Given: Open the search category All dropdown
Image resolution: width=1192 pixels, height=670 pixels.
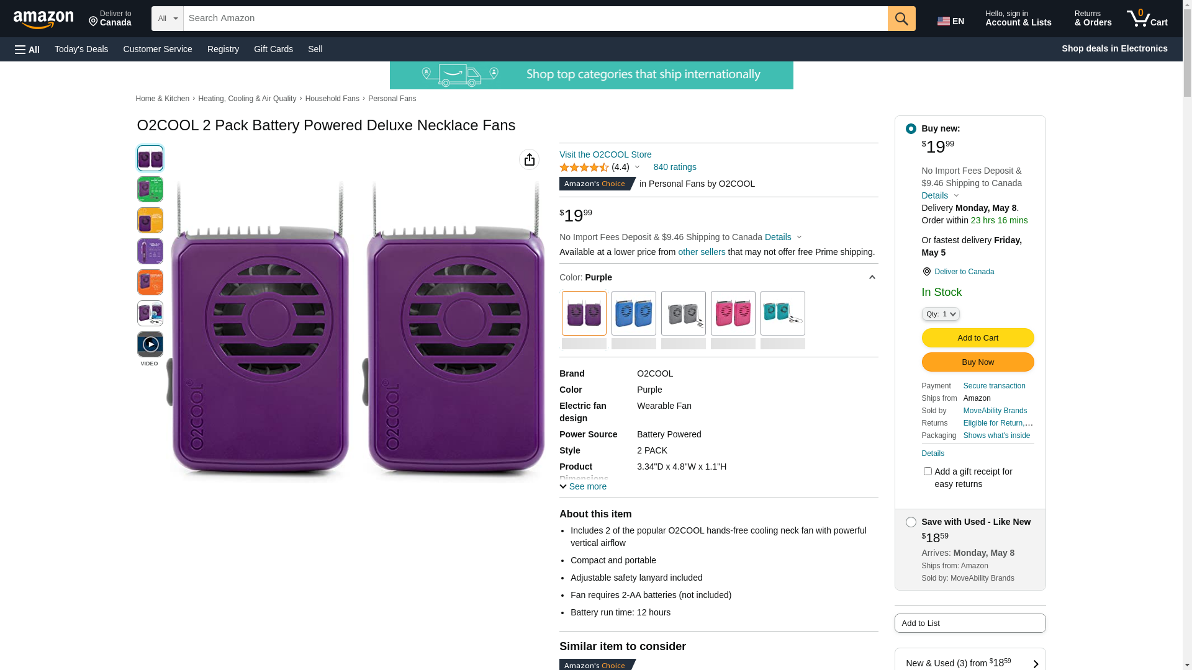Looking at the screenshot, I should 167,19.
